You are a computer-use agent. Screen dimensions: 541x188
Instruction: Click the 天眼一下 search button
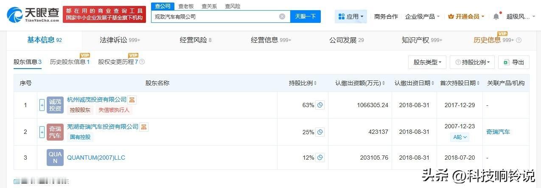[x=306, y=17]
